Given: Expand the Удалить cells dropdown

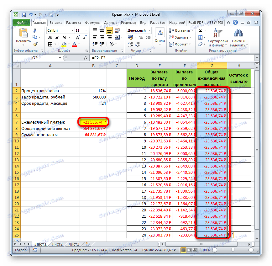Looking at the screenshot, I should pos(191,37).
